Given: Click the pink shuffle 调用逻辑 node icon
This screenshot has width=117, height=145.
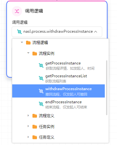Looking at the screenshot, I should (x=17, y=11).
